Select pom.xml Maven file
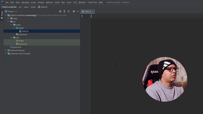This screenshot has width=203, height=114. [x=17, y=47]
